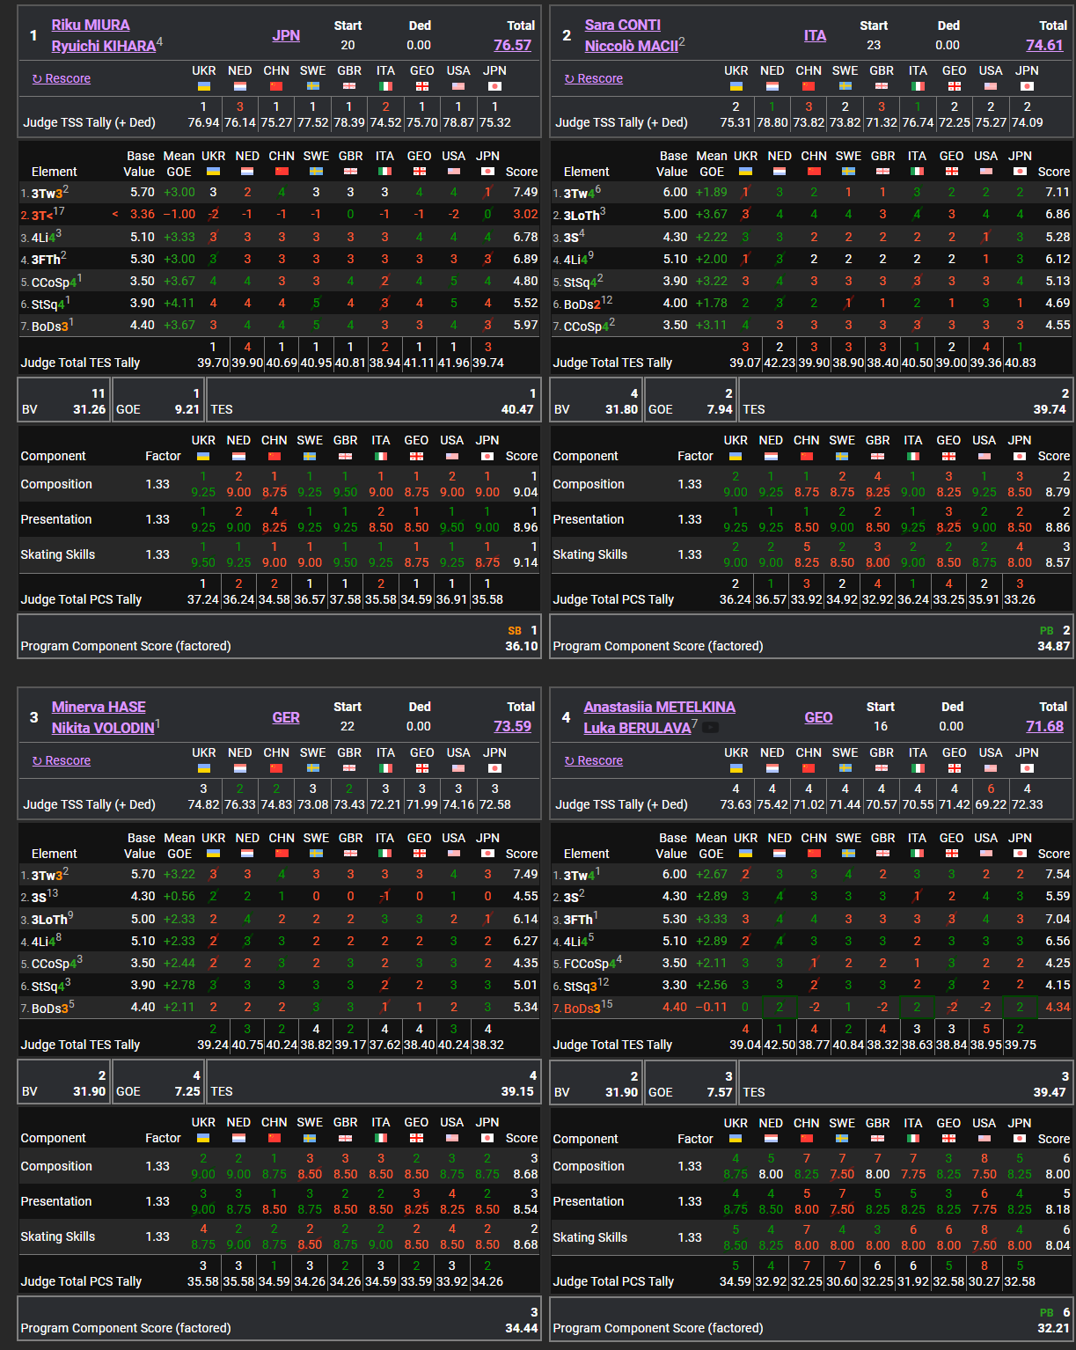The height and width of the screenshot is (1350, 1076).
Task: Click the China flag in Conti/Macii's Element header
Action: 813,172
